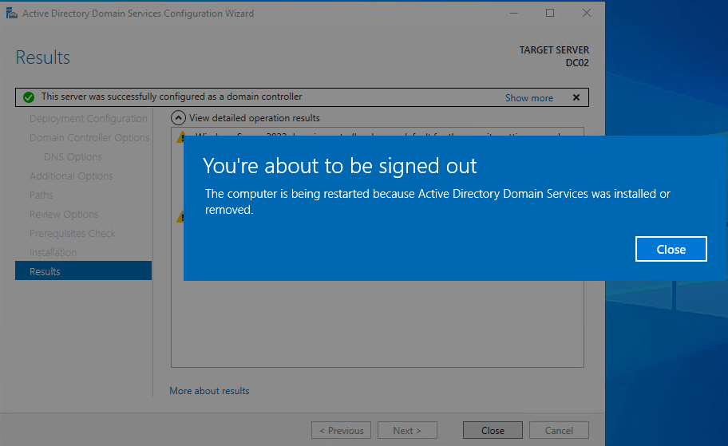Open the More about results link
The image size is (728, 446).
pos(209,391)
